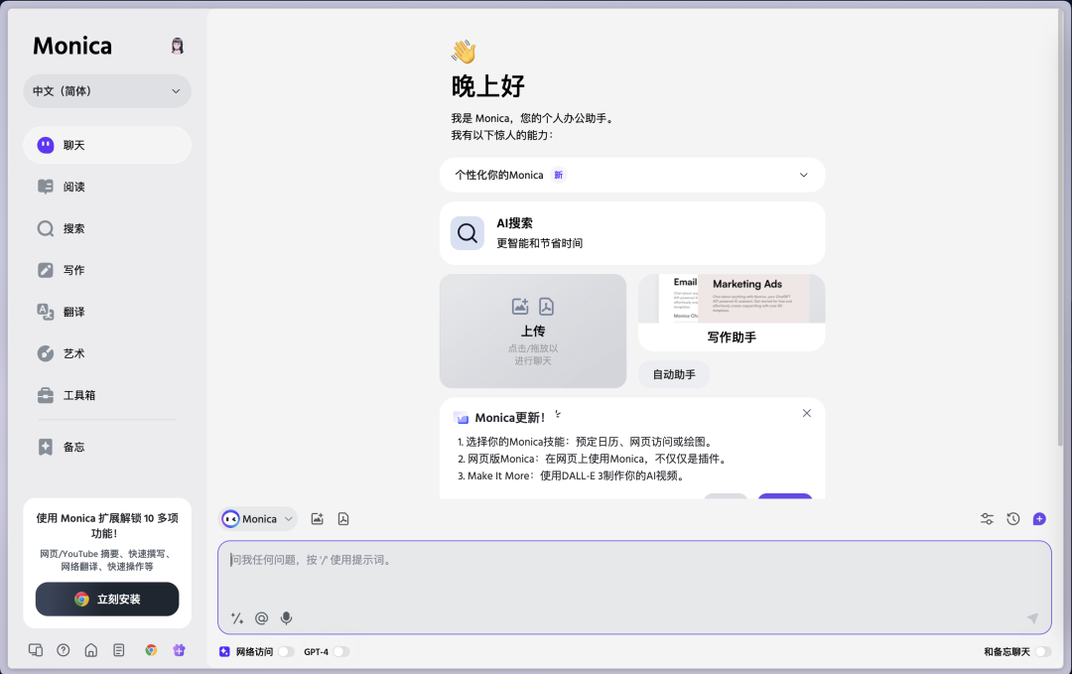Click the 晚上好 greeting heading
Viewport: 1072px width, 674px height.
coord(487,86)
